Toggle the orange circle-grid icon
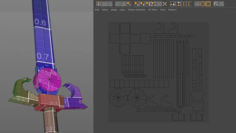Screen dimensions: 236x133 pyautogui.click(x=202, y=4)
